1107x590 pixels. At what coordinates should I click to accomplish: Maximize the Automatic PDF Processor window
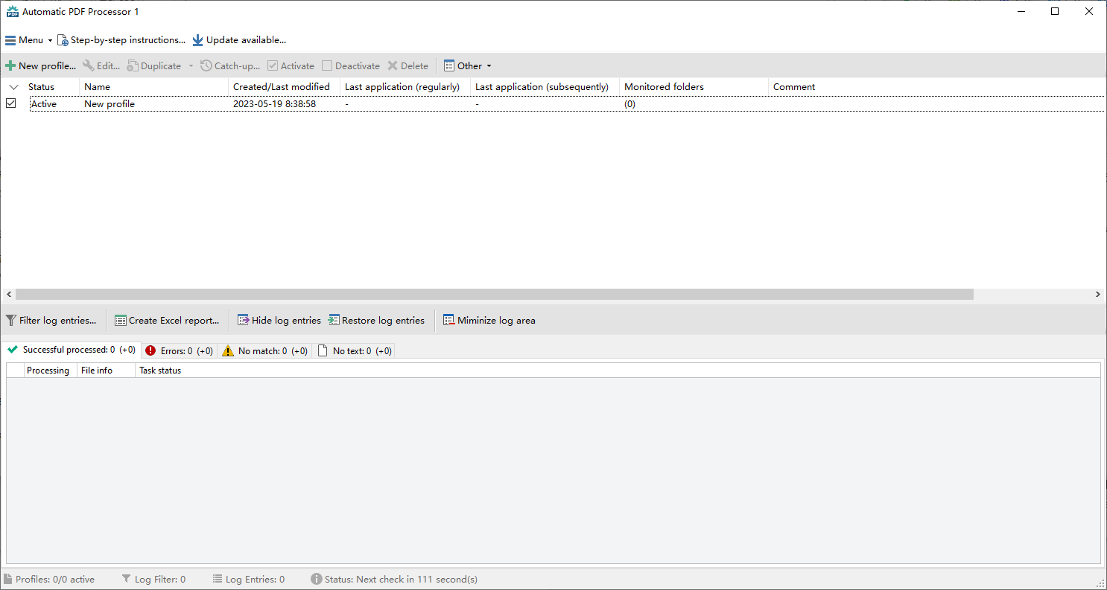click(x=1055, y=12)
